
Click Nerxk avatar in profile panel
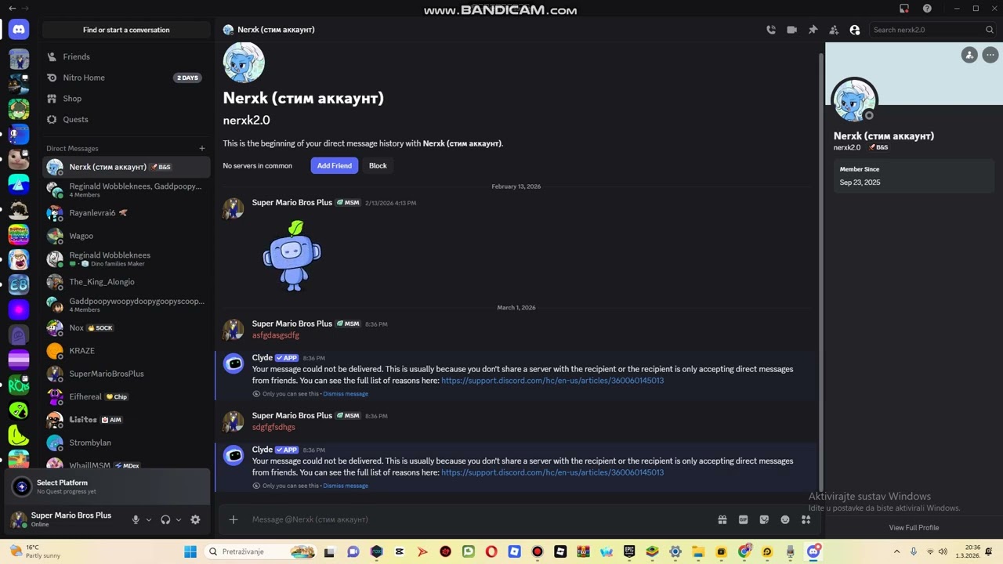click(x=854, y=100)
